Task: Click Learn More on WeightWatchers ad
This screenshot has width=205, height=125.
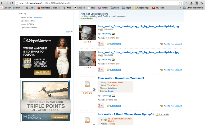Action: [x=42, y=72]
